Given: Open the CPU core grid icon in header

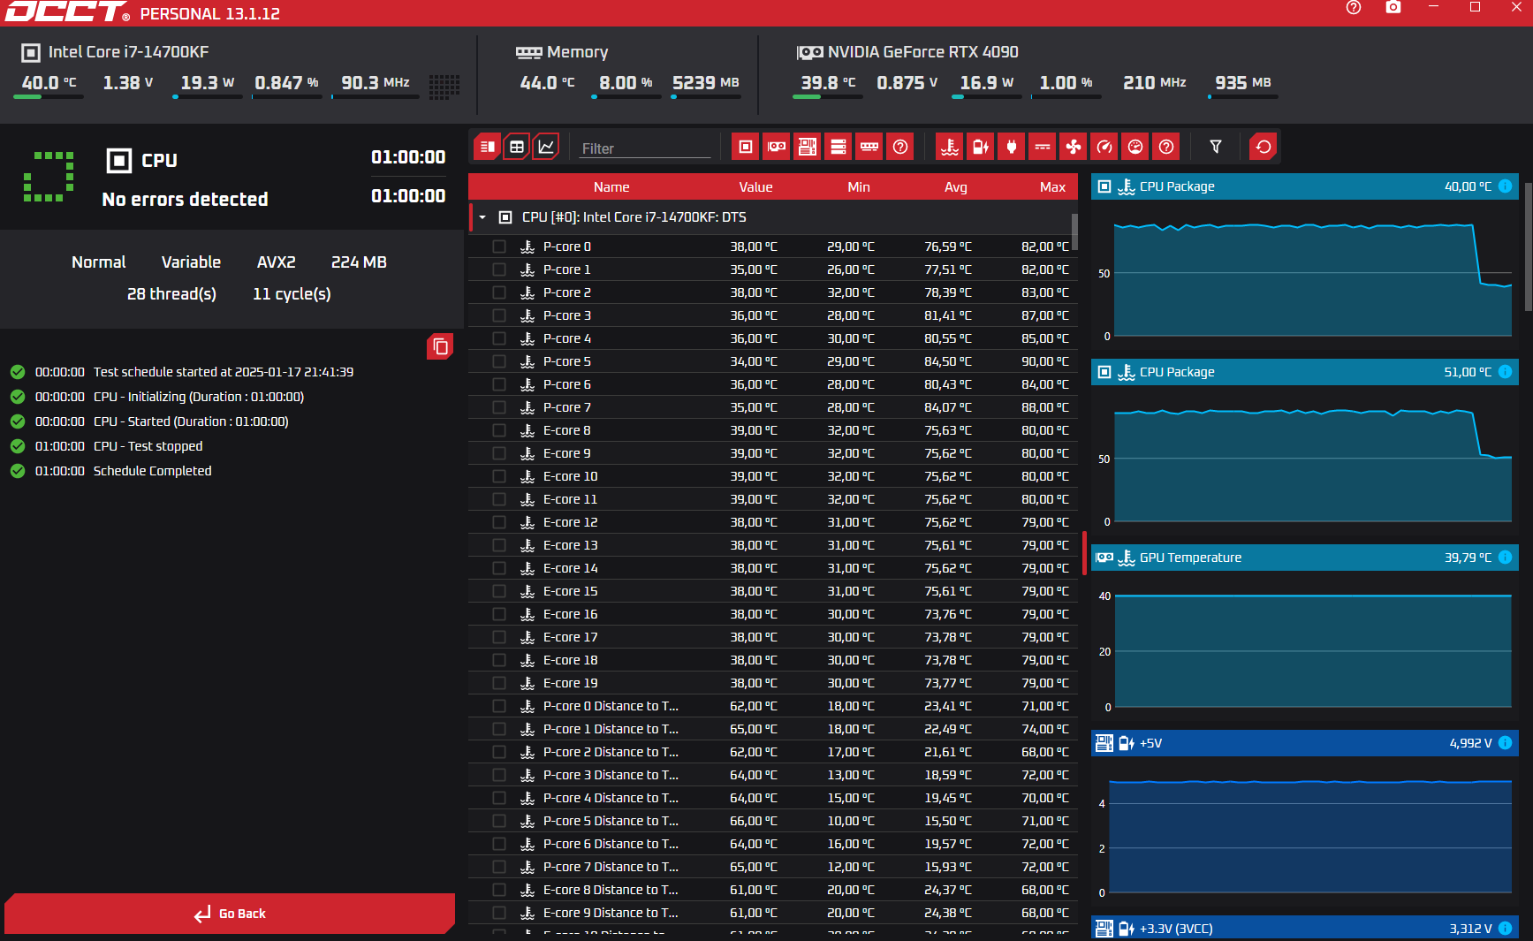Looking at the screenshot, I should click(444, 87).
